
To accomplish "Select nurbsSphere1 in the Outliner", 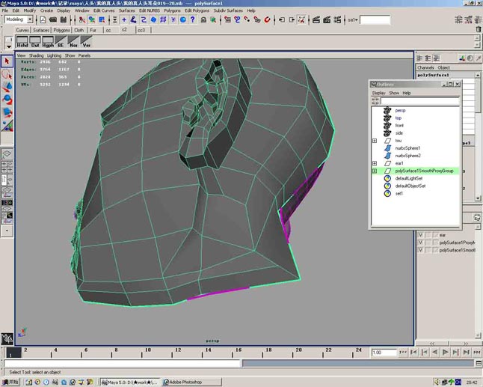I will click(x=407, y=148).
